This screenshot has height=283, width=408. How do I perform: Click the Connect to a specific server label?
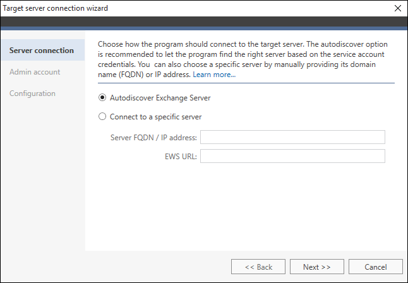pyautogui.click(x=155, y=117)
